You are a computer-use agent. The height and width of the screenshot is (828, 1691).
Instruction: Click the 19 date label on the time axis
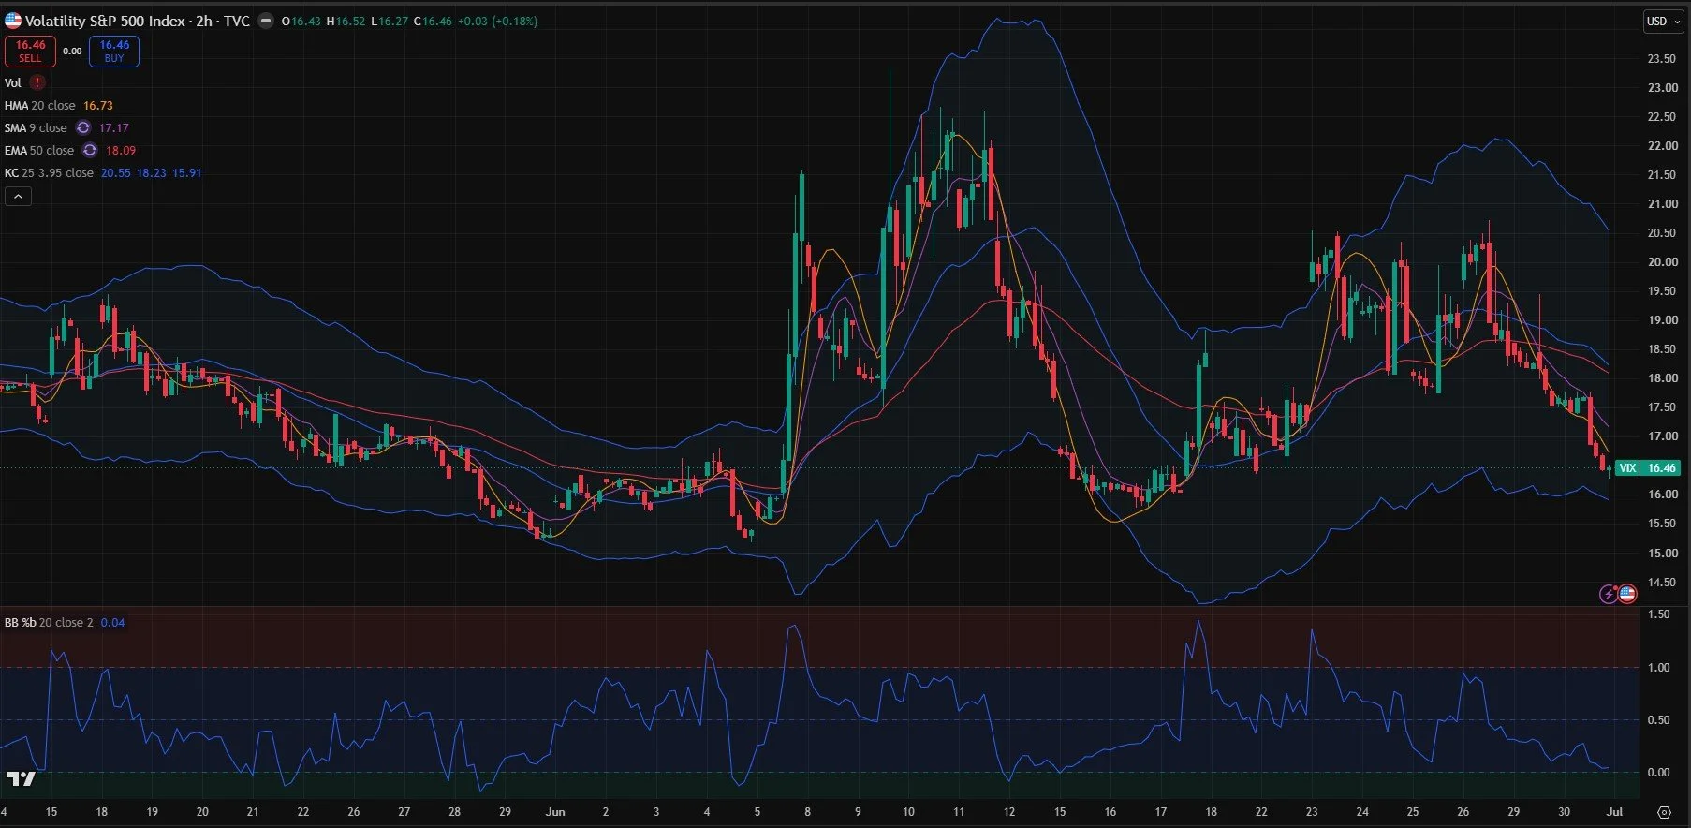click(x=152, y=811)
